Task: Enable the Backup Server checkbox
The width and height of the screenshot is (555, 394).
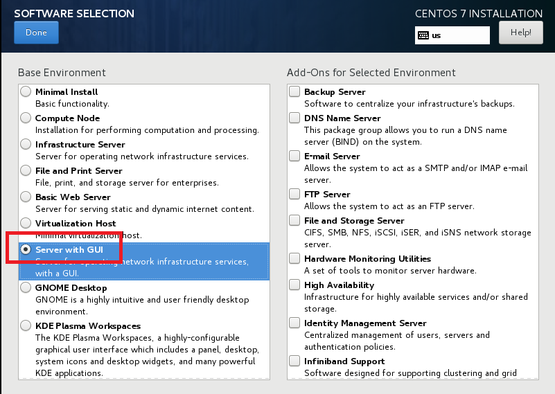Action: tap(294, 91)
